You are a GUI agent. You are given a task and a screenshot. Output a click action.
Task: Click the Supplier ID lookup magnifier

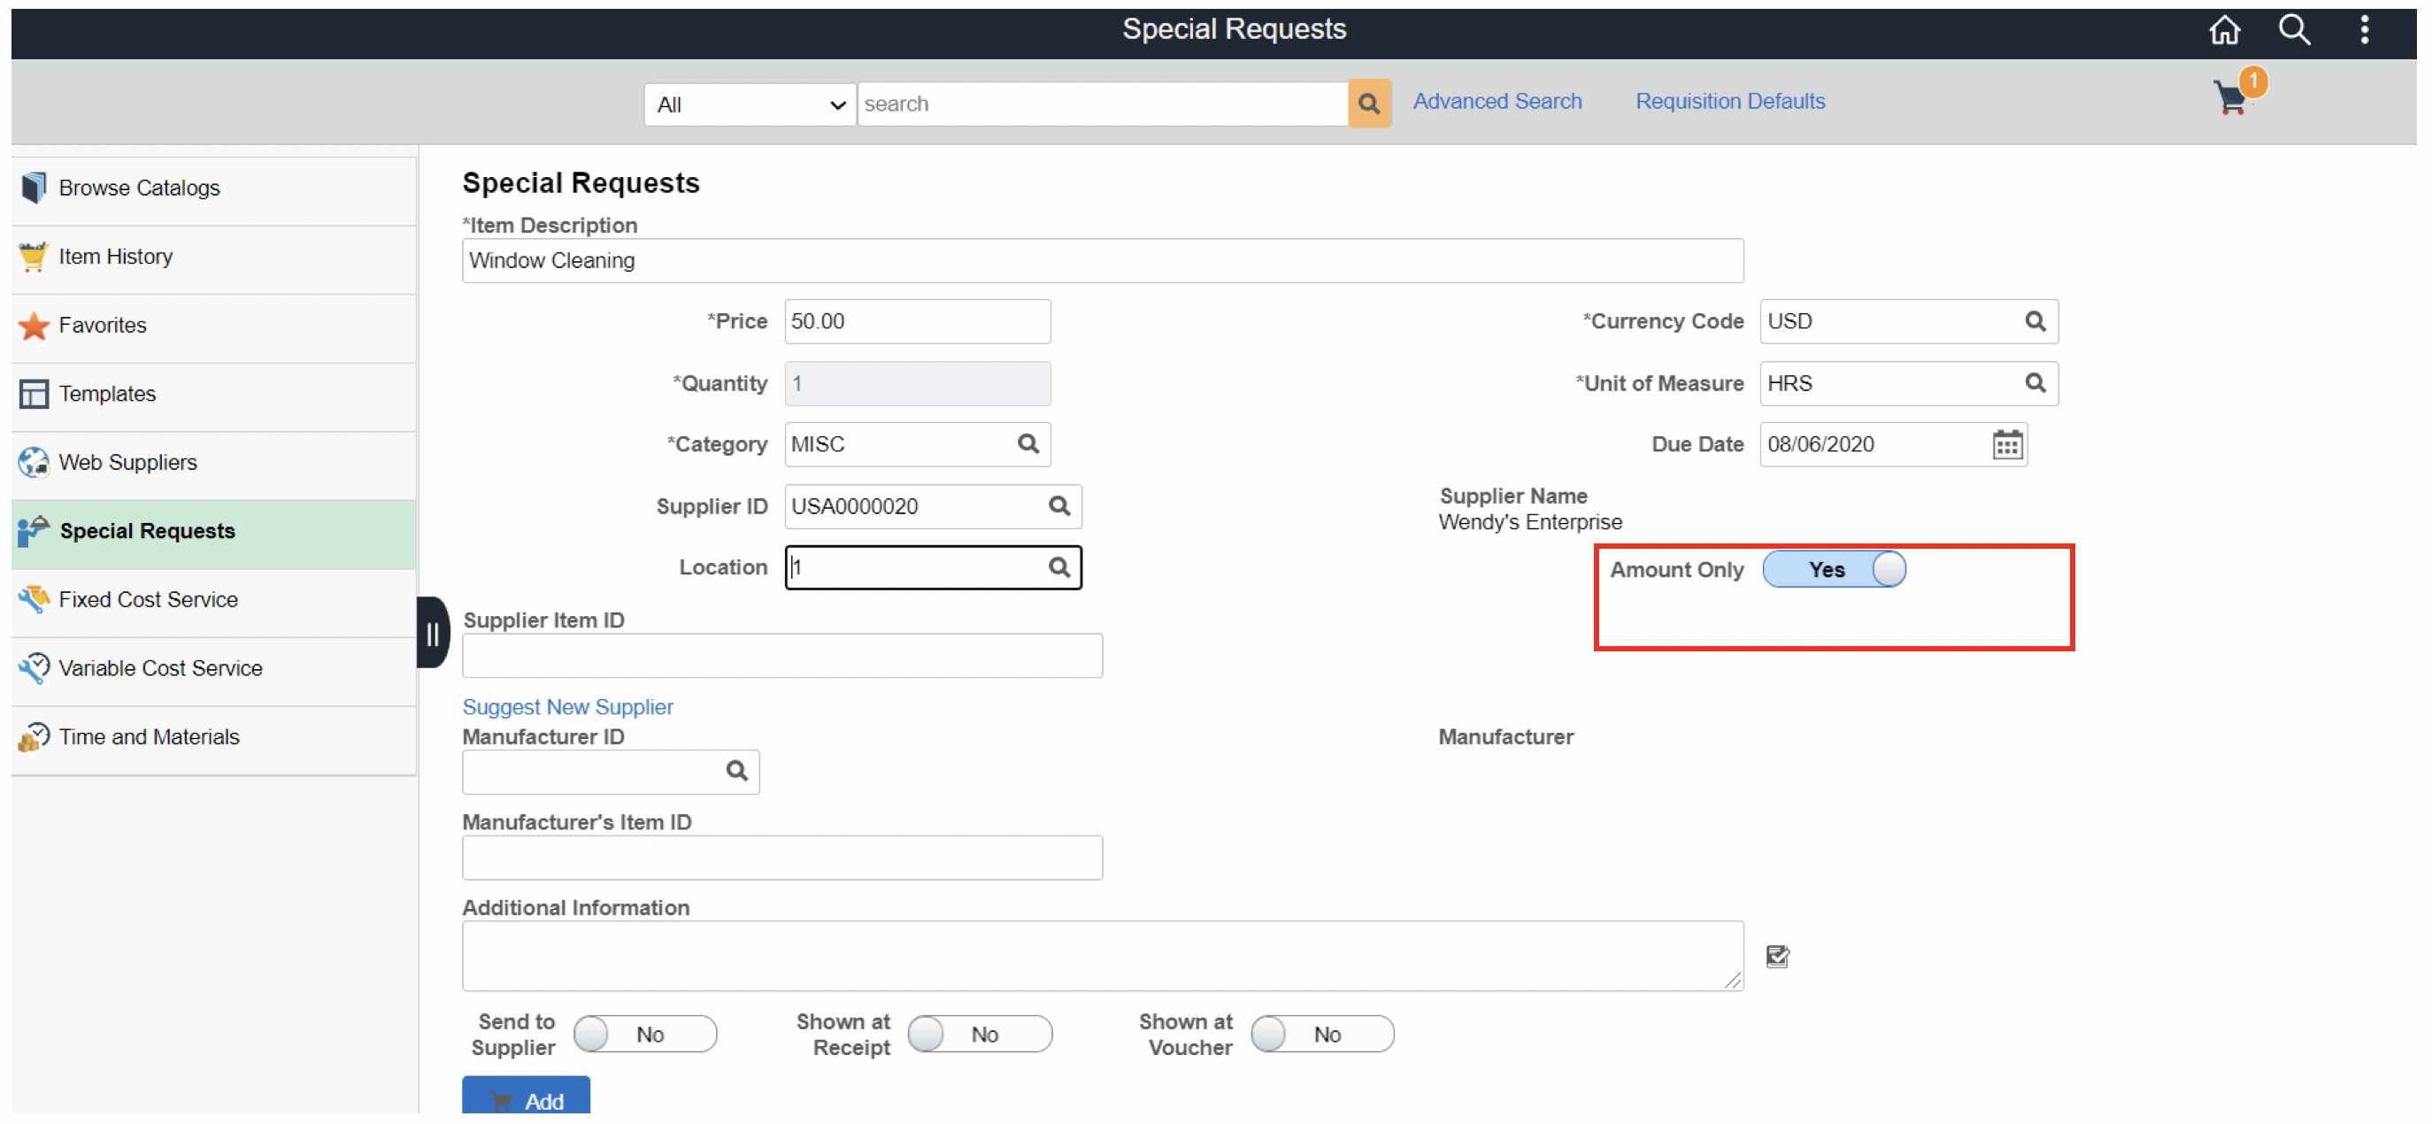(x=1059, y=507)
